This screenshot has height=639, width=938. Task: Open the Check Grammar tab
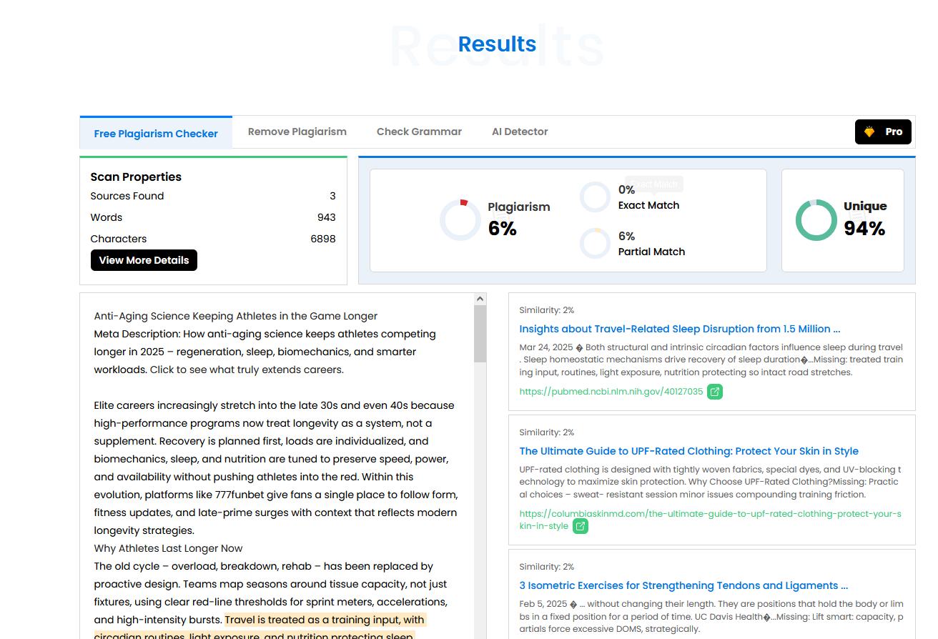click(419, 132)
